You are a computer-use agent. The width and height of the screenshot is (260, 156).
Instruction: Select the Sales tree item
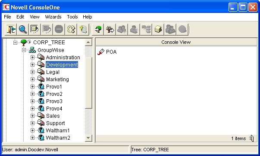pos(53,116)
